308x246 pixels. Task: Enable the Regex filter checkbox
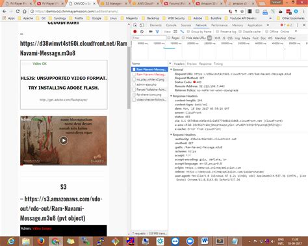pos(169,38)
